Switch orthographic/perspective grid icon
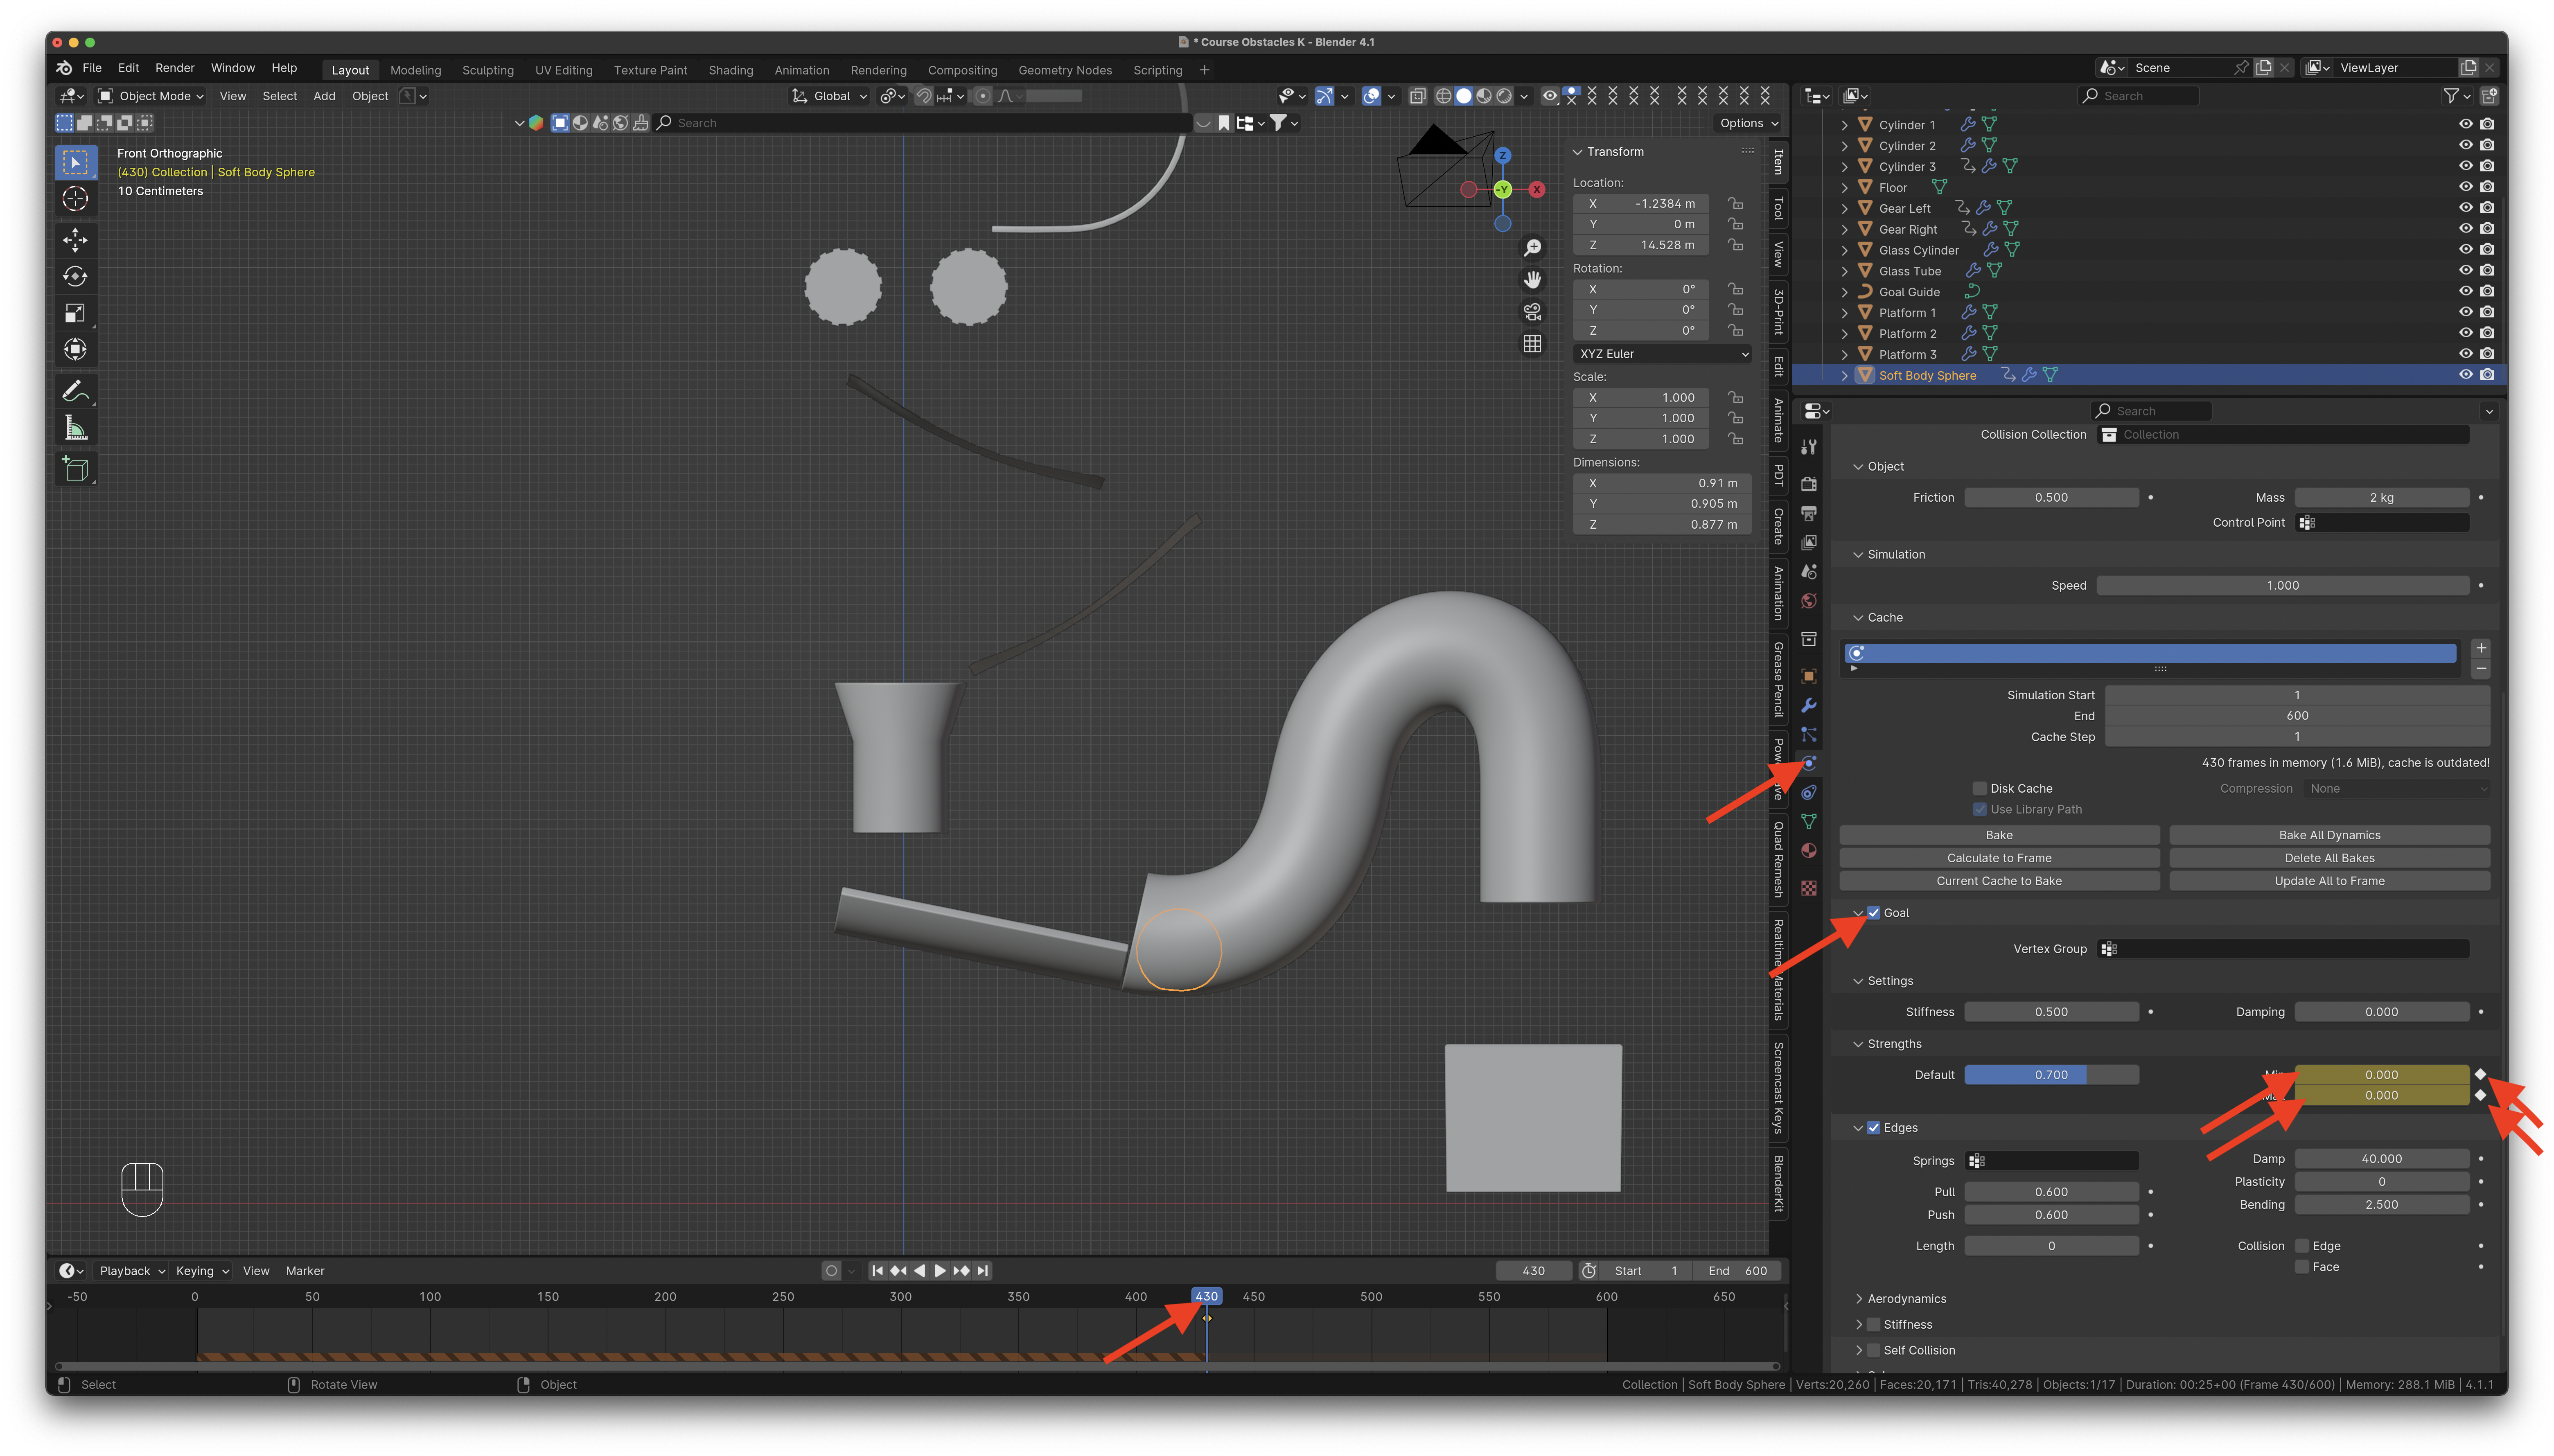 pos(1532,344)
